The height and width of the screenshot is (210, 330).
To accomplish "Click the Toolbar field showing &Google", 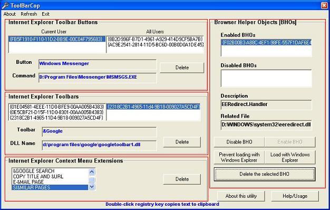I will (x=99, y=131).
